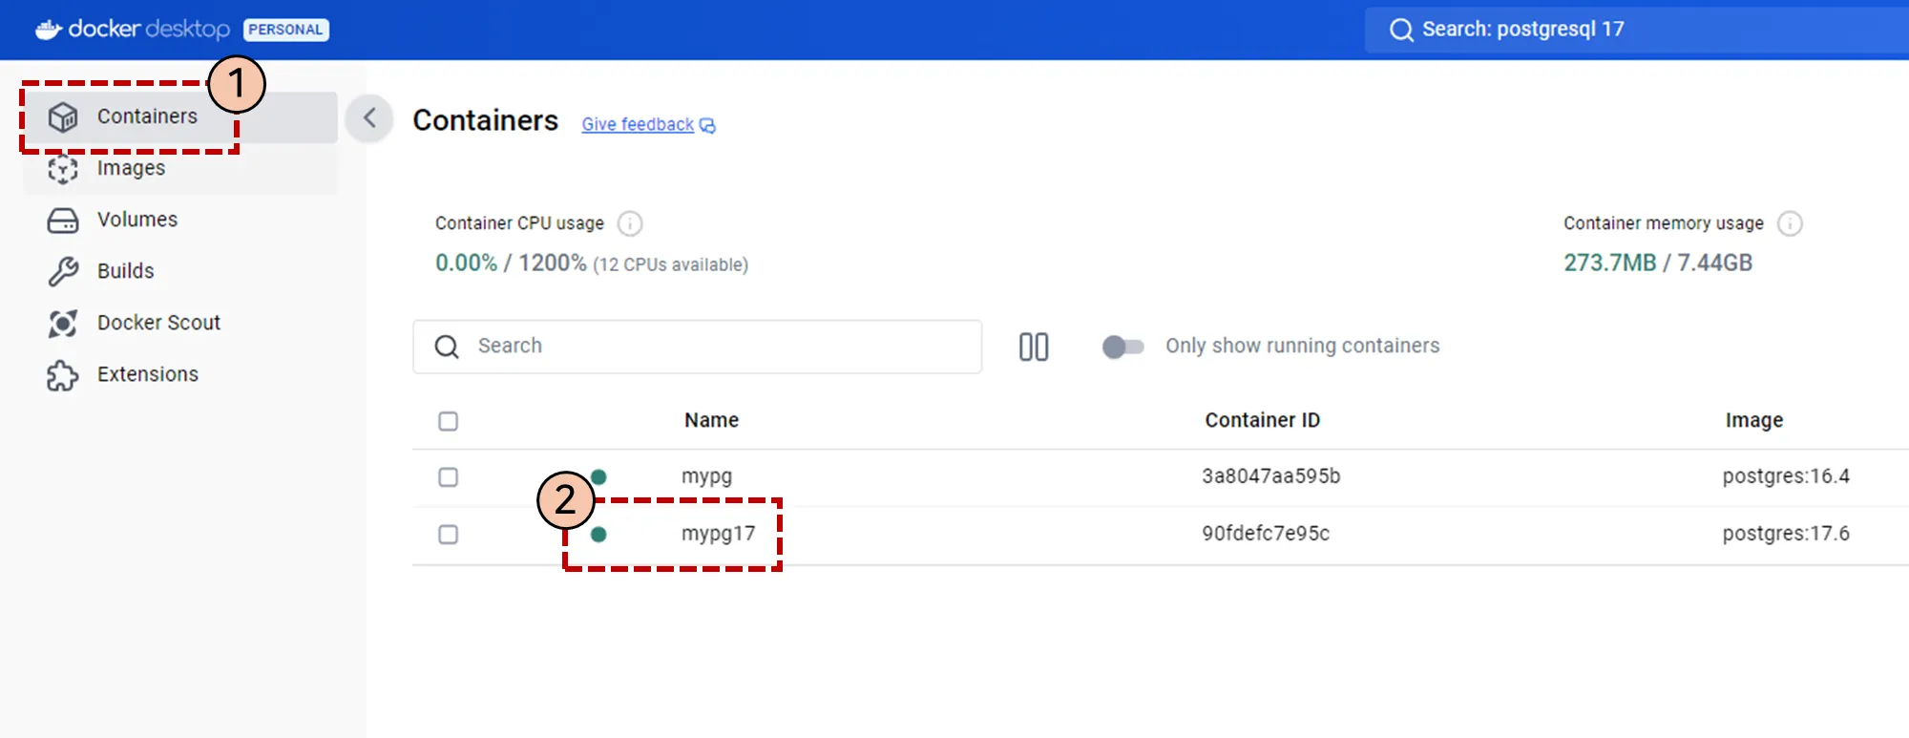Viewport: 1909px width, 738px height.
Task: Click the top search bar showing postgresql 17
Action: point(1637,30)
